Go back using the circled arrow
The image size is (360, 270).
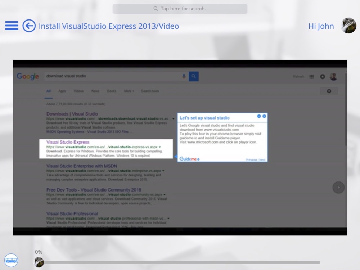[29, 26]
